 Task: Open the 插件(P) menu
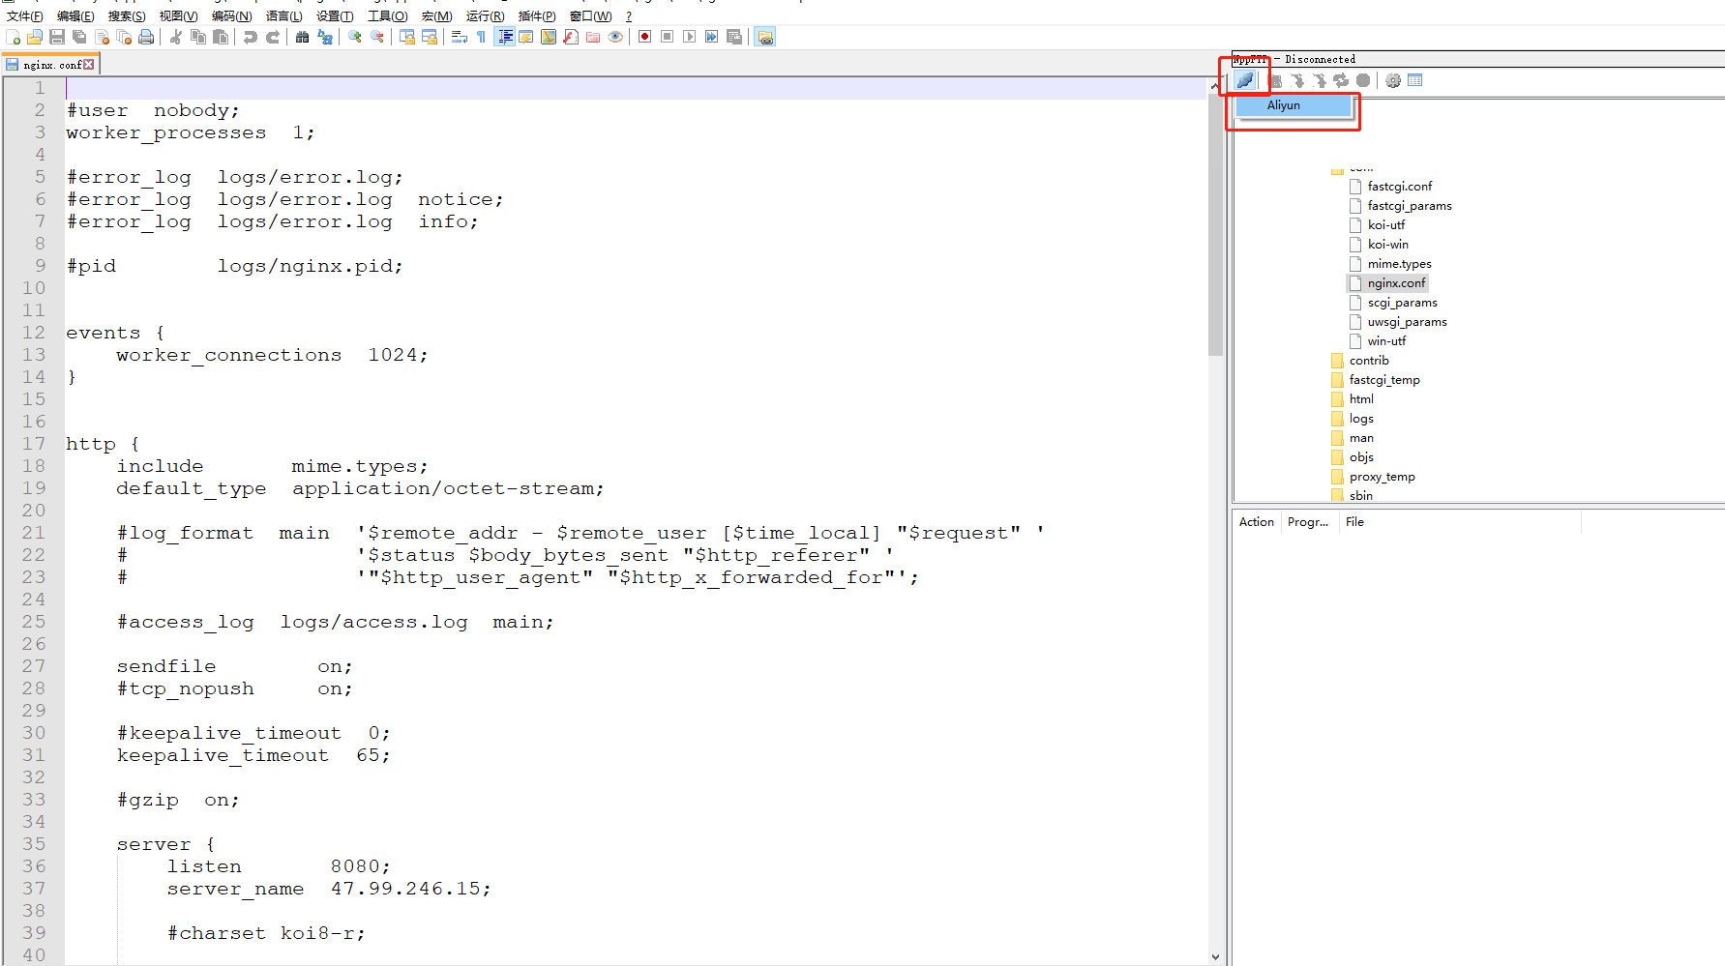(537, 15)
